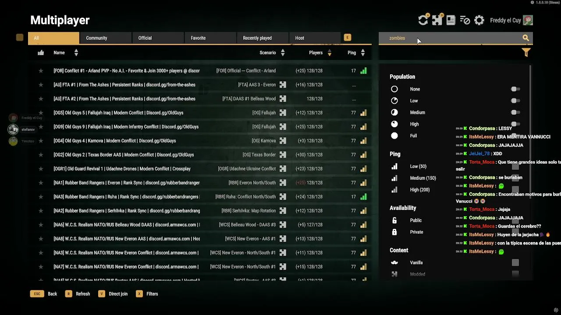
Task: Favorite the [FOR] Conflict #1 Arland server star
Action: coord(41,71)
